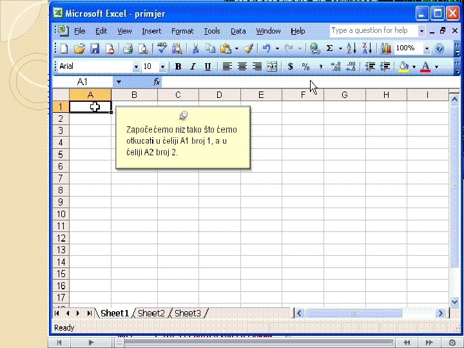Toggle Merge and Center

pos(272,67)
